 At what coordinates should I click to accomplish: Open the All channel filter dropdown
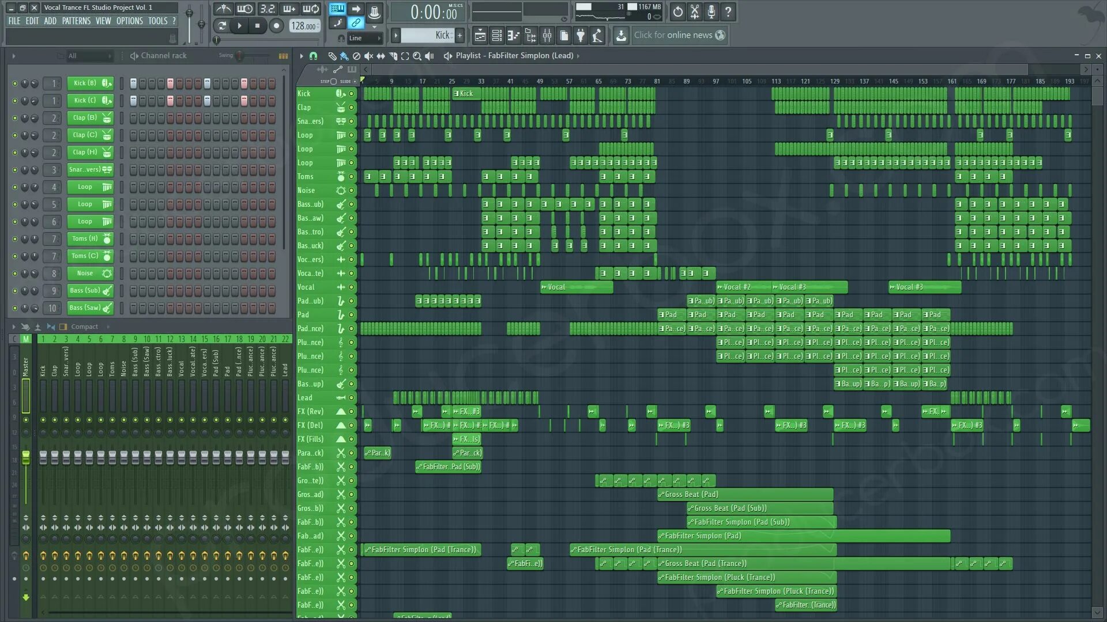[x=89, y=56]
